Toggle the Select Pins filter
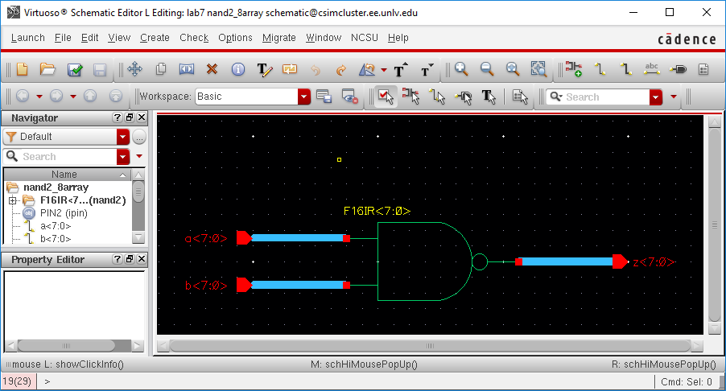The width and height of the screenshot is (726, 391). pos(464,97)
